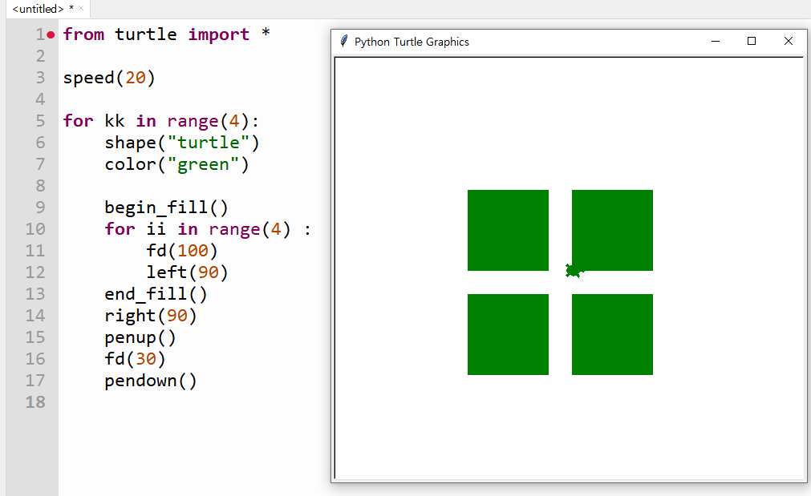Click the 'for ii in range(4) :' line

click(x=208, y=229)
